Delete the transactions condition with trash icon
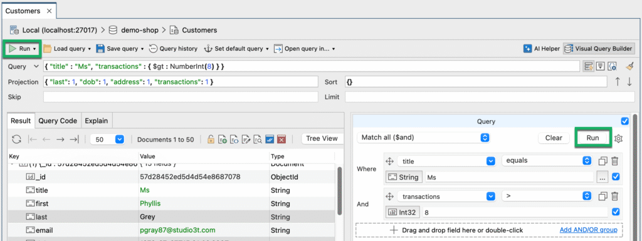 pyautogui.click(x=614, y=197)
